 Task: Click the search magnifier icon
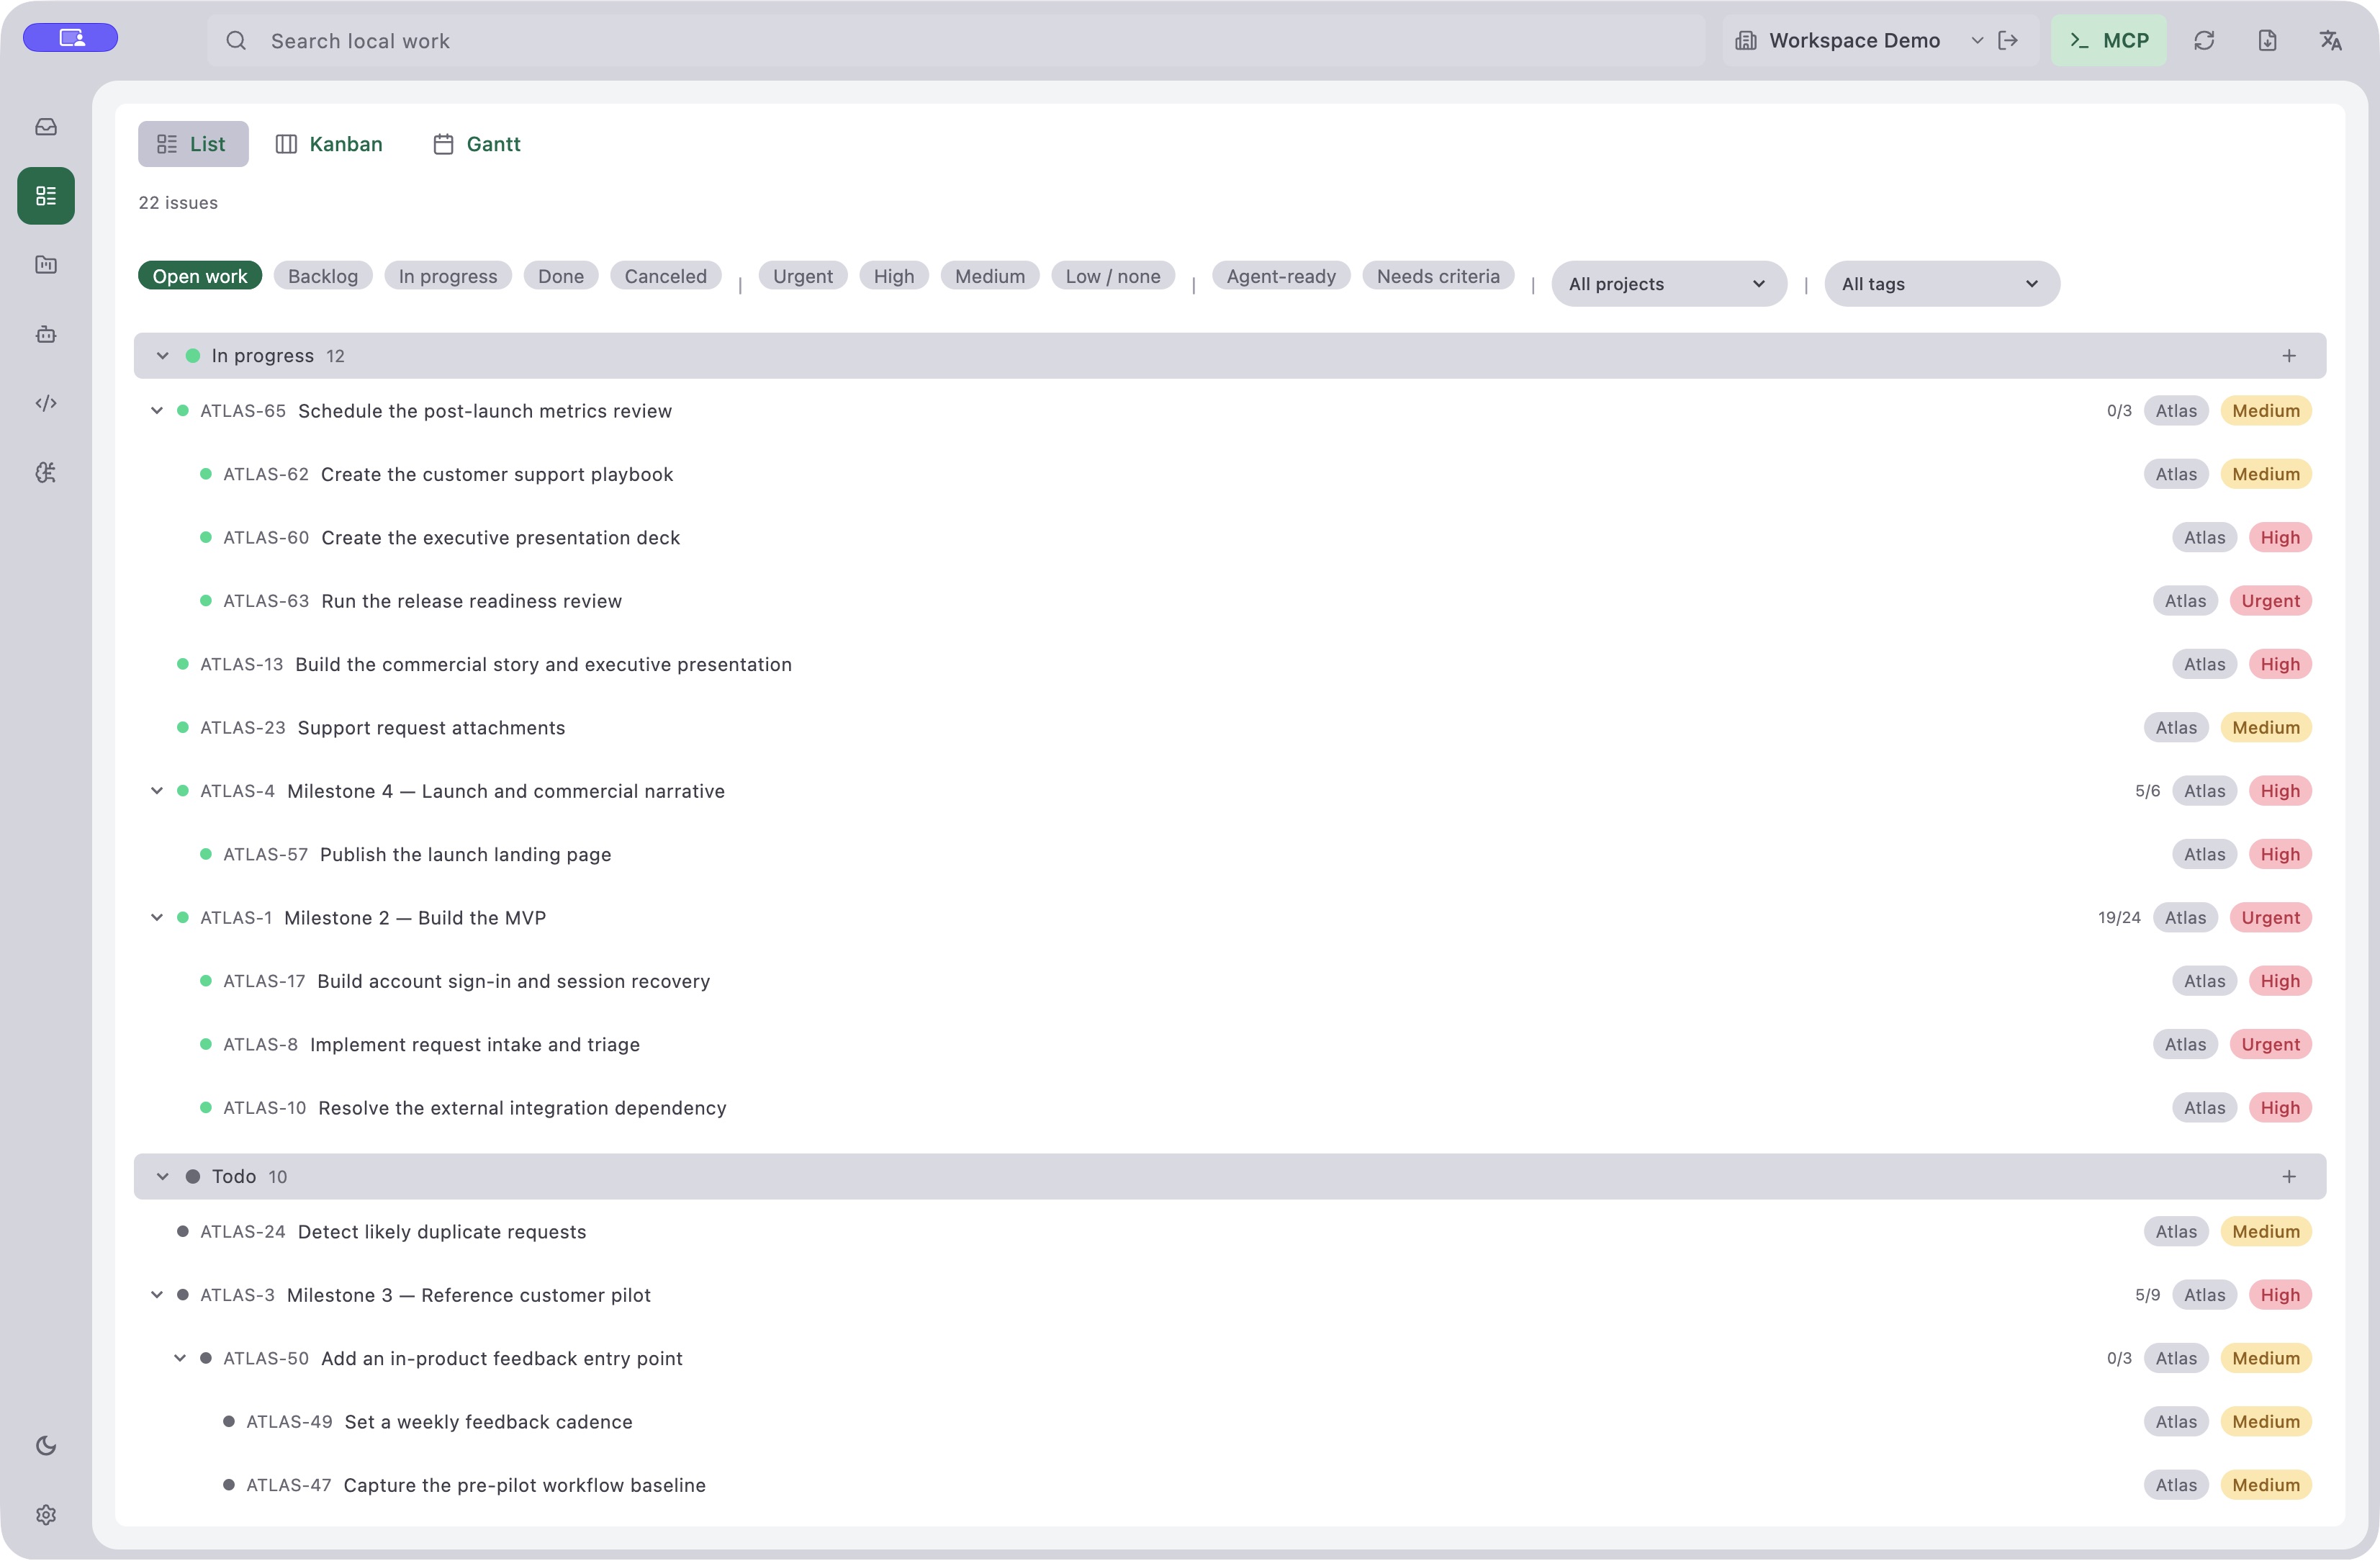pyautogui.click(x=236, y=41)
